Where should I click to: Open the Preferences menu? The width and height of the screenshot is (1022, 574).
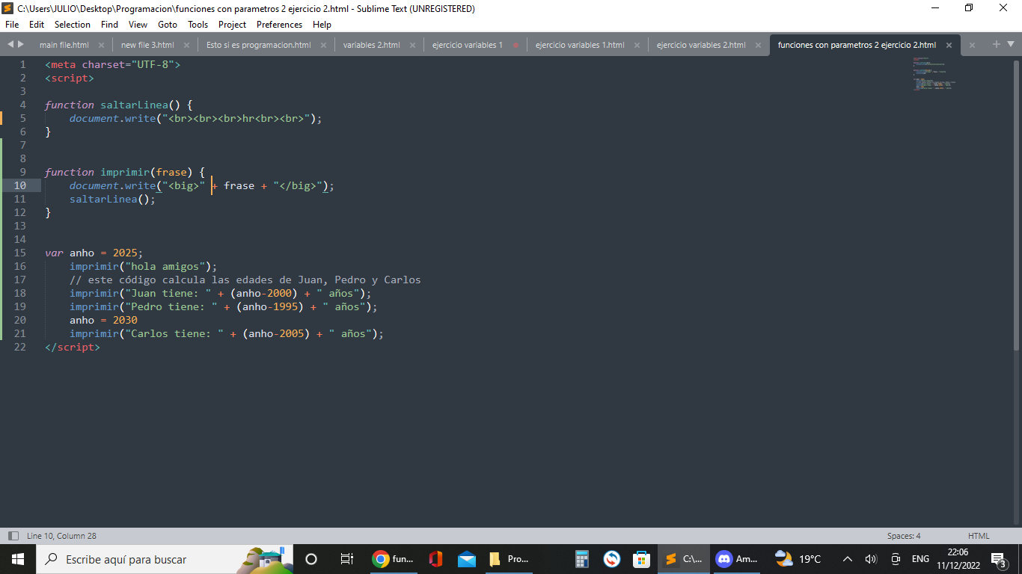tap(279, 25)
